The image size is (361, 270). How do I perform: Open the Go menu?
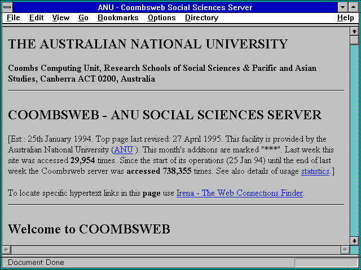point(83,18)
